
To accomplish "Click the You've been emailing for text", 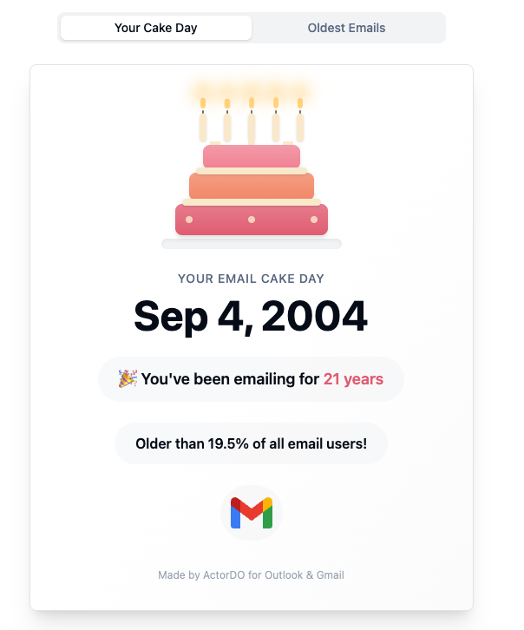I will click(230, 379).
